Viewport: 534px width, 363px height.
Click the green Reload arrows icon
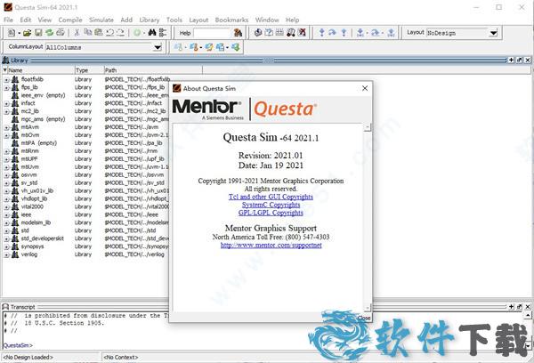point(49,33)
